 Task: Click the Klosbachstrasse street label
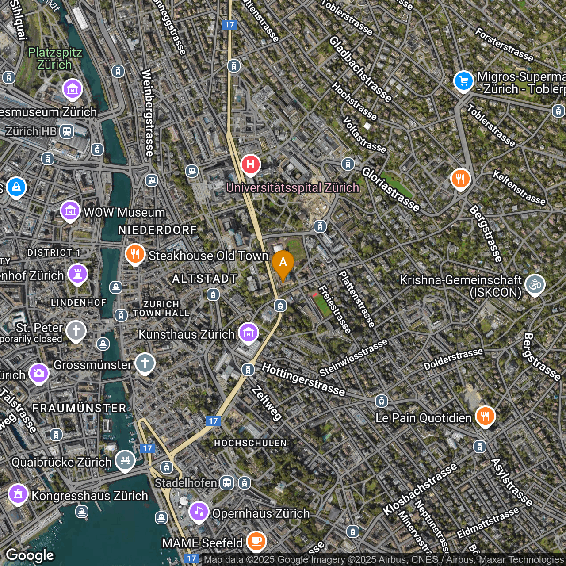coord(420,489)
